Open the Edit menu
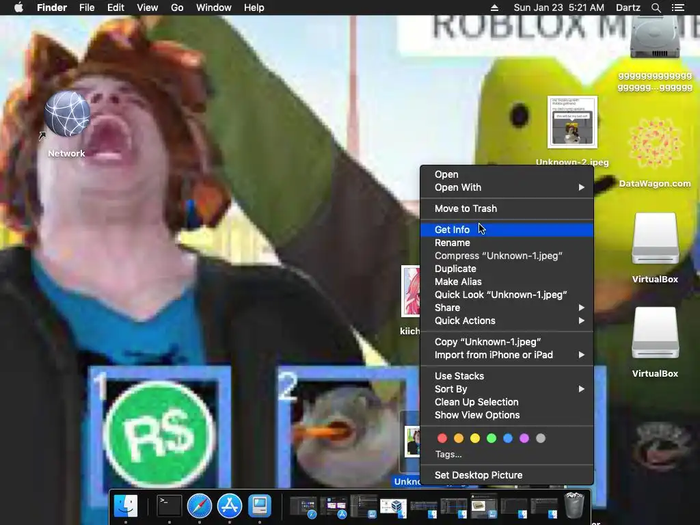The image size is (700, 525). pyautogui.click(x=116, y=8)
